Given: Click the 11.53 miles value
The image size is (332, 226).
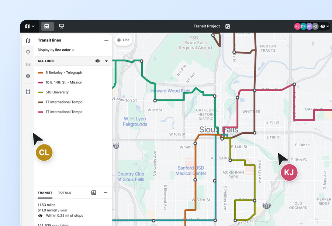Looking at the screenshot, I should pyautogui.click(x=46, y=205).
